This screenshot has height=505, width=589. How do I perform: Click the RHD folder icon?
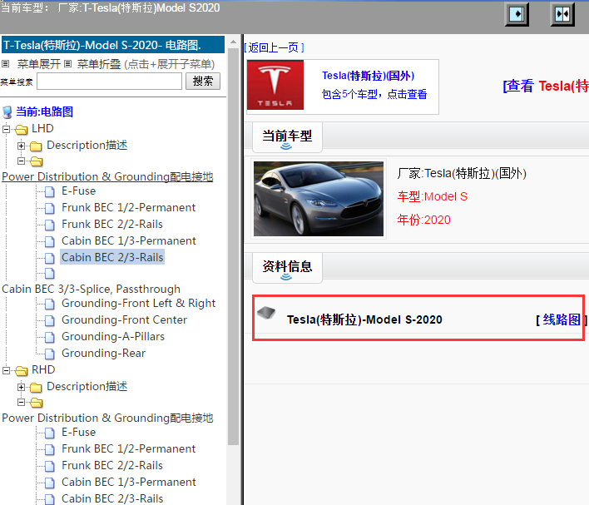(x=22, y=371)
